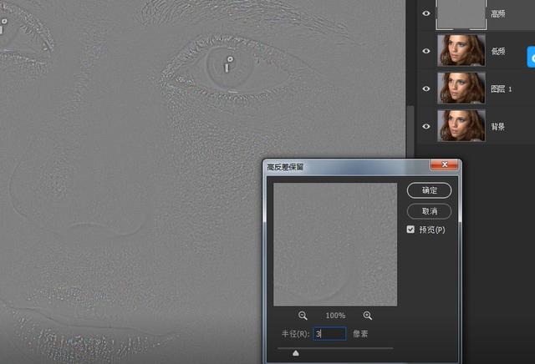Click the 高频 layer name
535x364 pixels.
(x=498, y=14)
